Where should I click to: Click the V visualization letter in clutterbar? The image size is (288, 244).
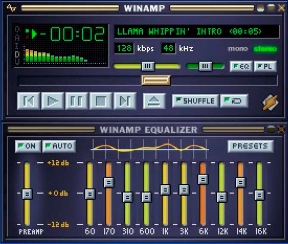[17, 62]
